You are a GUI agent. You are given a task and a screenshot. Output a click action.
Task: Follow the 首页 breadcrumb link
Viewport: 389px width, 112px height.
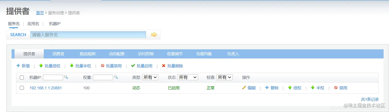coord(40,13)
